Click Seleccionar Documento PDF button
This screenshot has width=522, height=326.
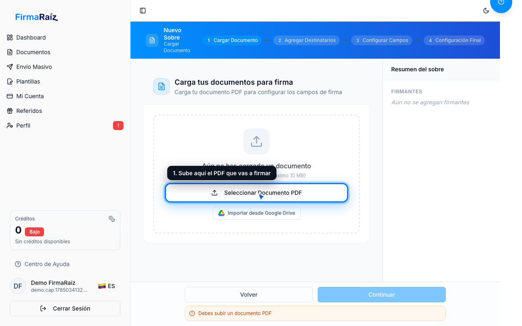(x=257, y=193)
